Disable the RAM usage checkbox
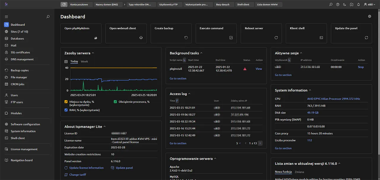Viewport: 380px width, 180px height. click(66, 110)
